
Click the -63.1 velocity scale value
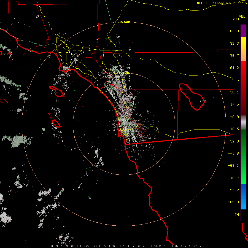pos(233,166)
